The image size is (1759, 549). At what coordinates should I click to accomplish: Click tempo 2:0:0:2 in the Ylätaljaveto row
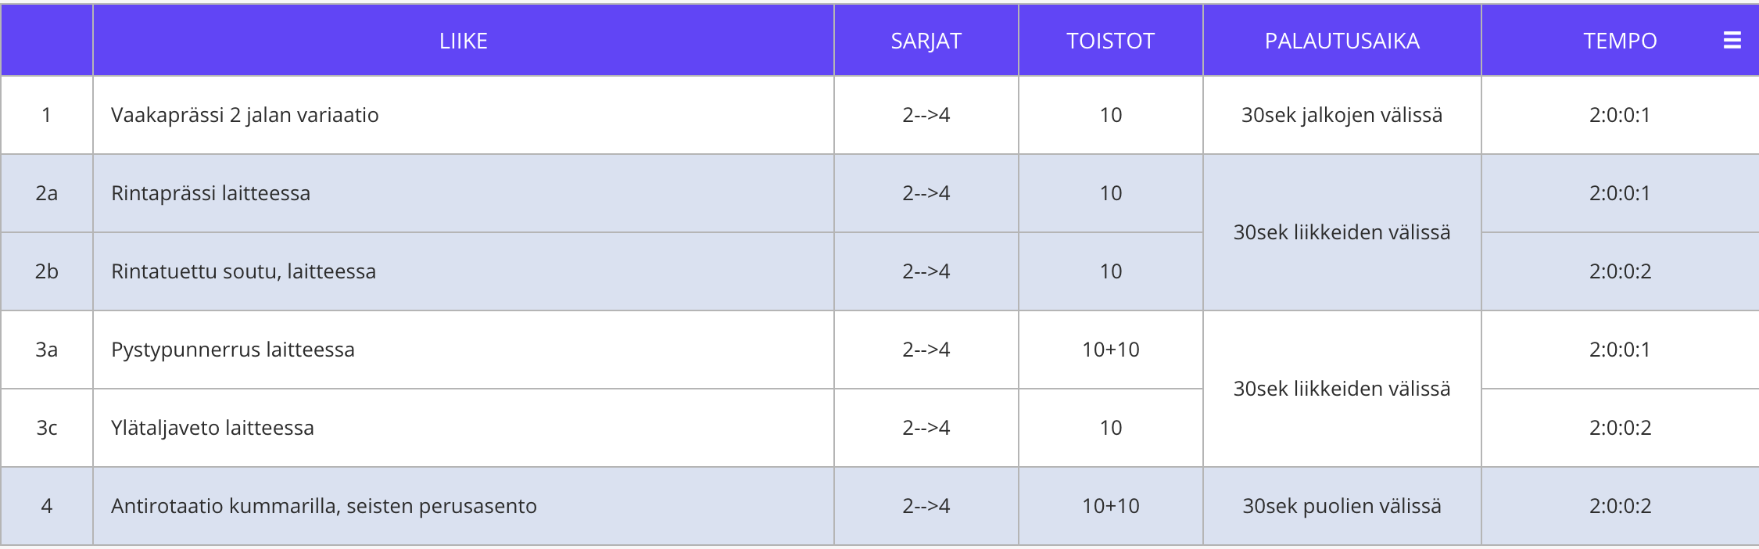coord(1620,428)
